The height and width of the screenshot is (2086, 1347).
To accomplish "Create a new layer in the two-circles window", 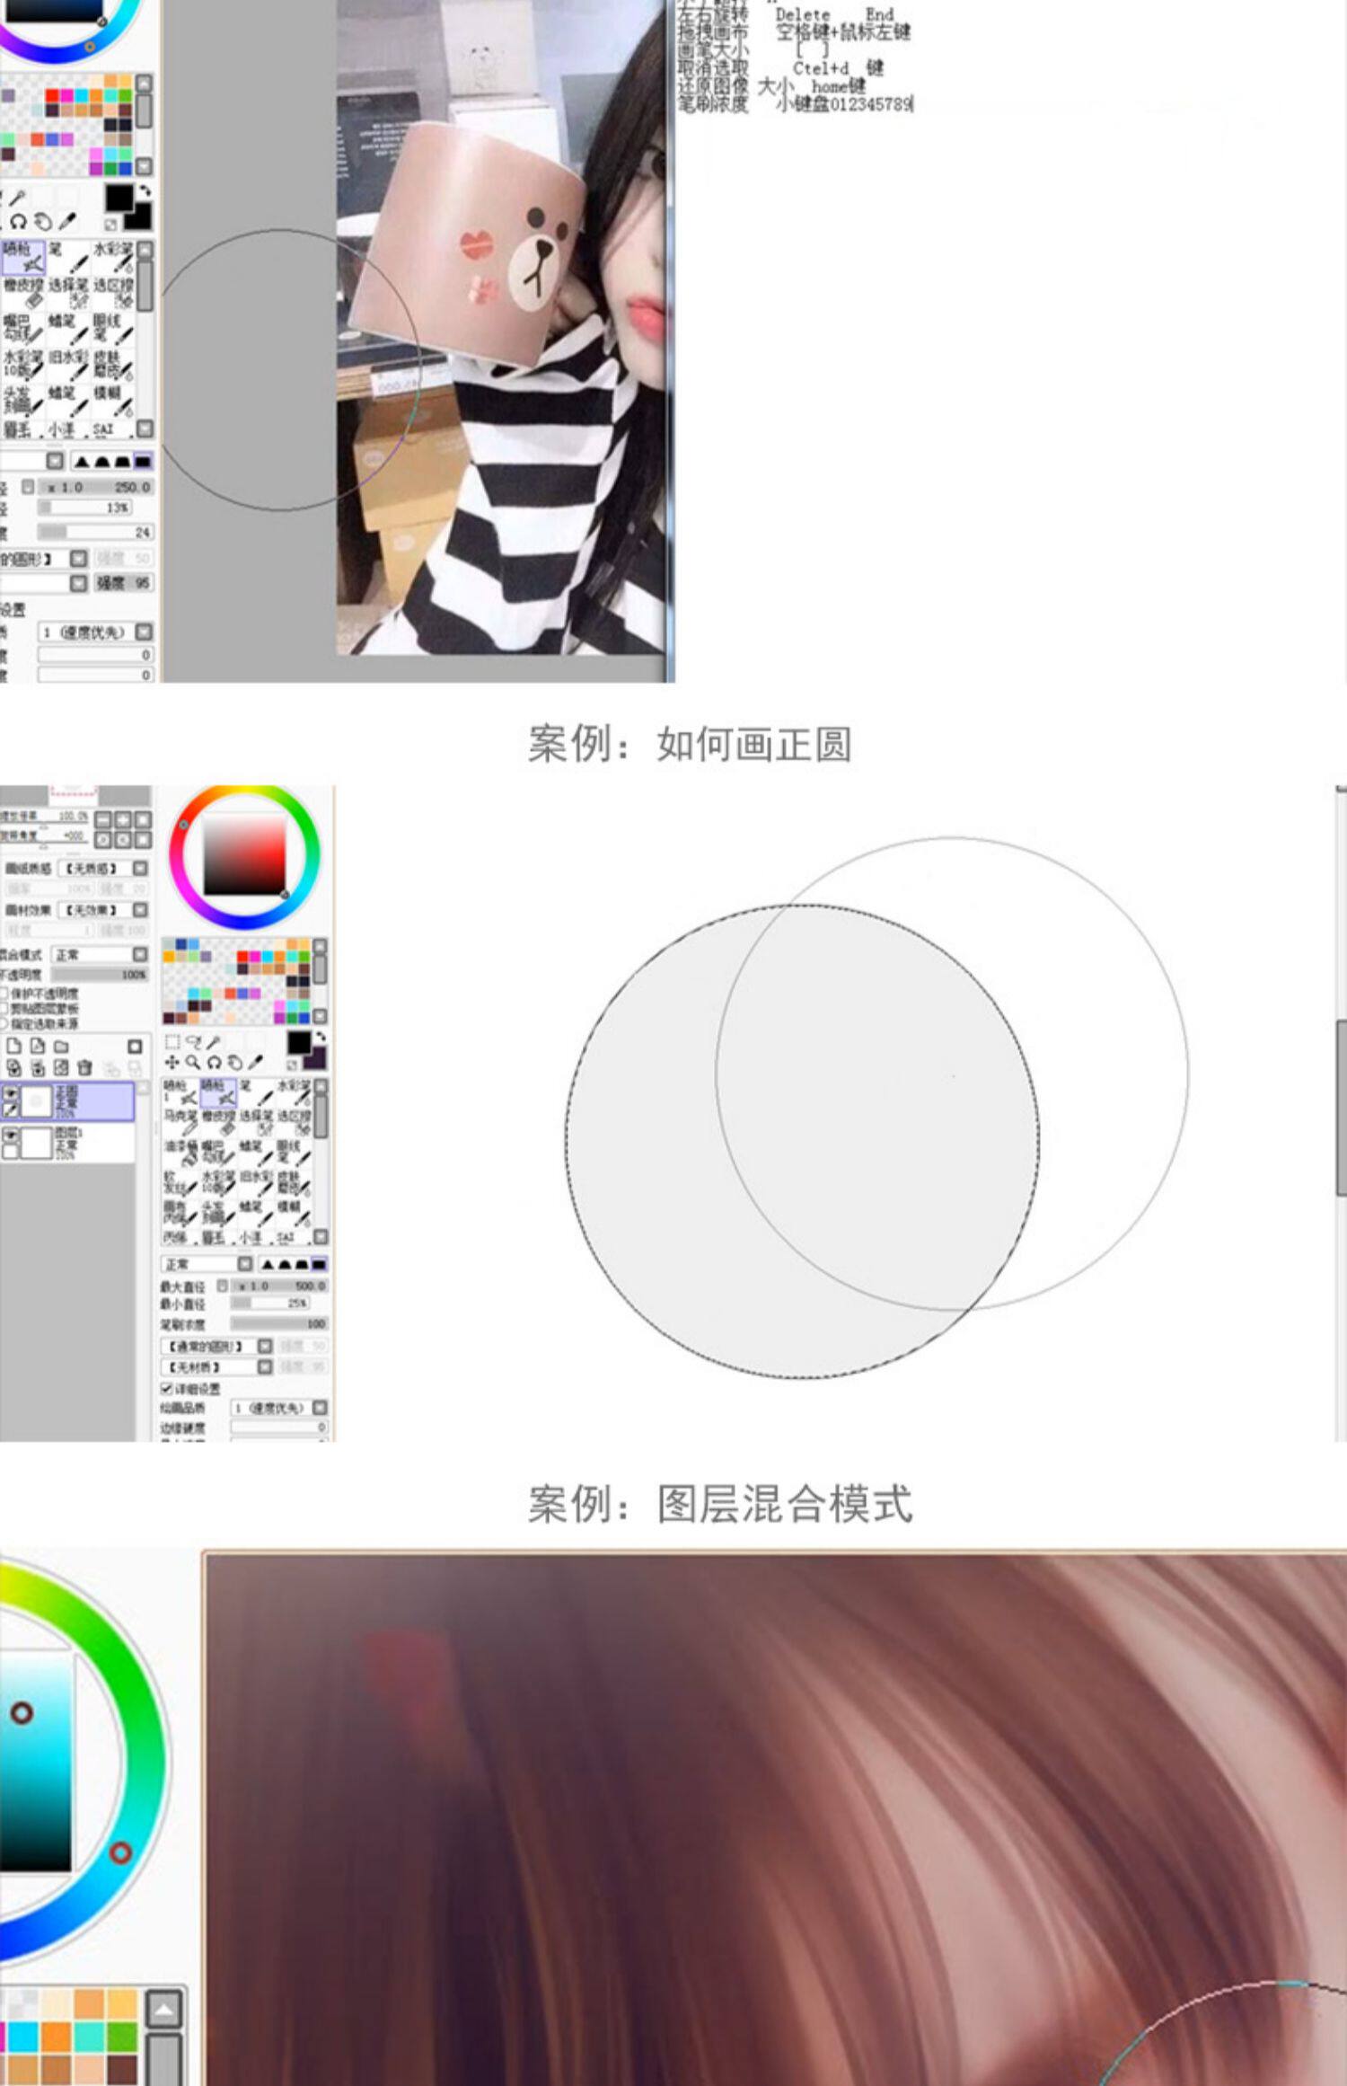I will pyautogui.click(x=13, y=1047).
